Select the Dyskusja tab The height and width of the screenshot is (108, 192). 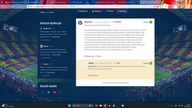click(122, 11)
